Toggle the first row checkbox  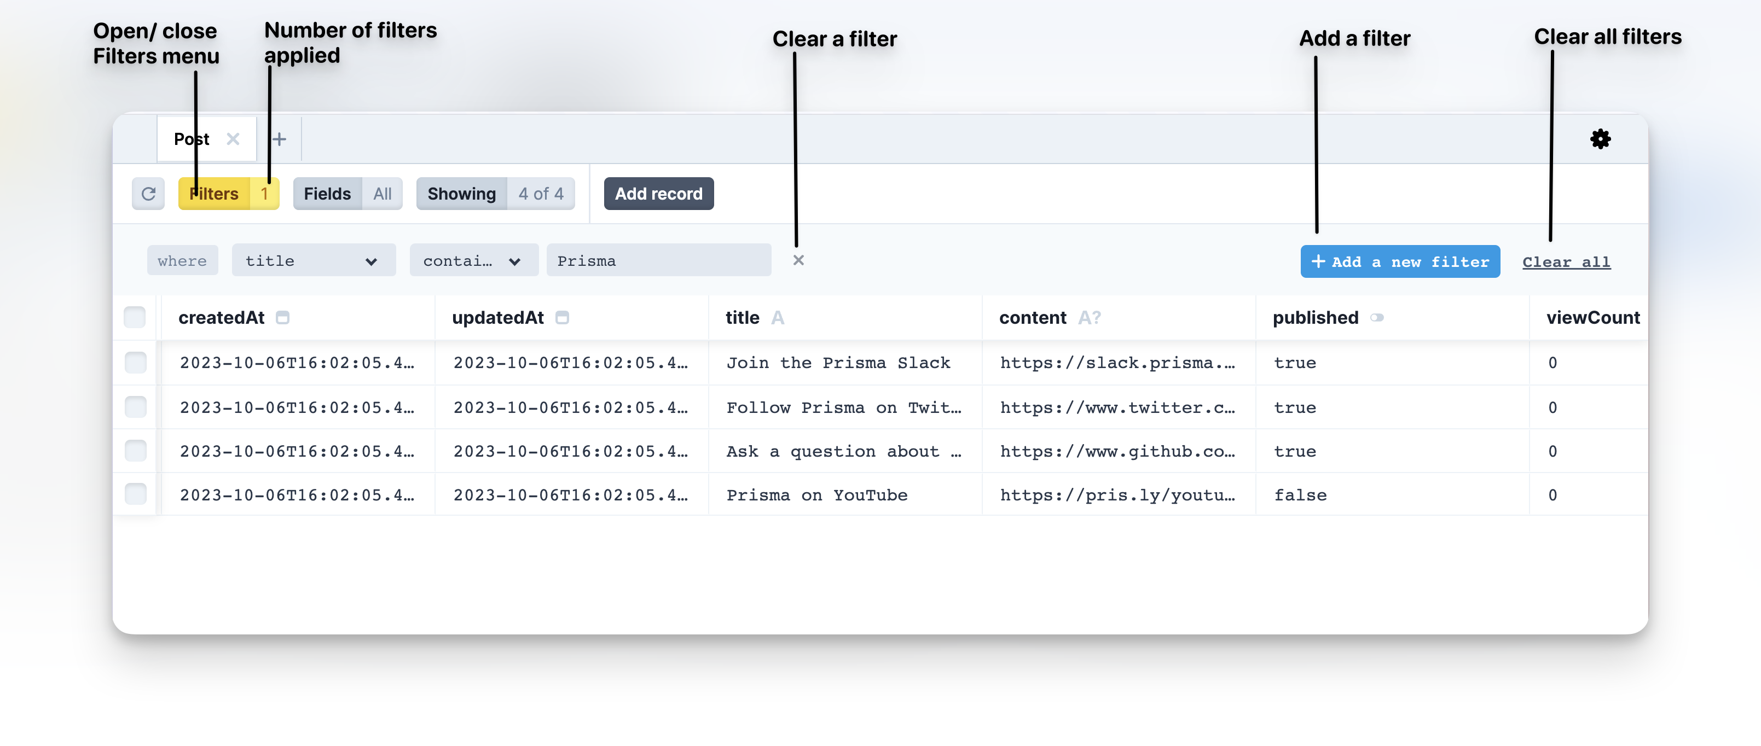[x=135, y=361]
